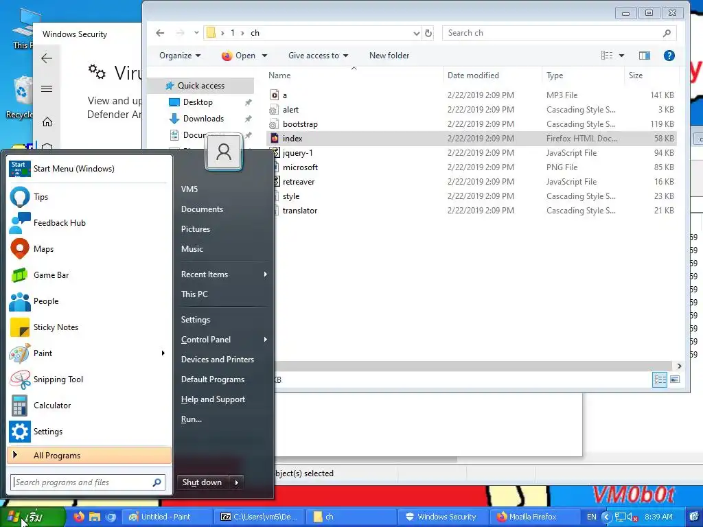Select Downloads in navigation pane
Image resolution: width=703 pixels, height=527 pixels.
[203, 119]
